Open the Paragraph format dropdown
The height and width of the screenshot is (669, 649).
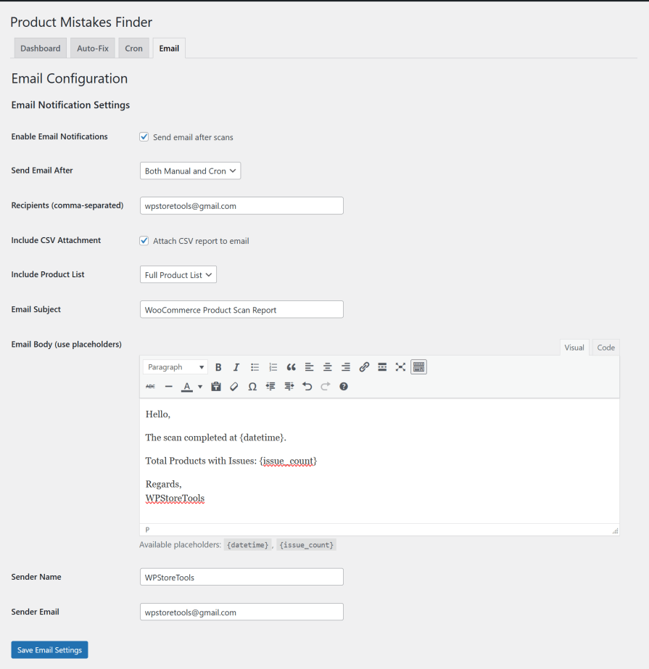tap(175, 367)
